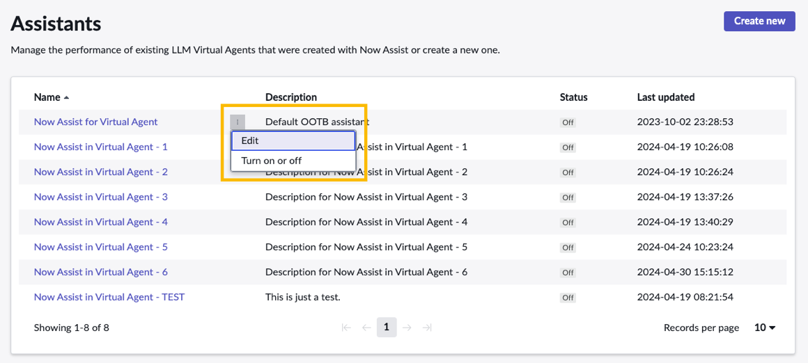Open Now Assist in Virtual Agent - 3
The width and height of the screenshot is (808, 363).
click(100, 196)
